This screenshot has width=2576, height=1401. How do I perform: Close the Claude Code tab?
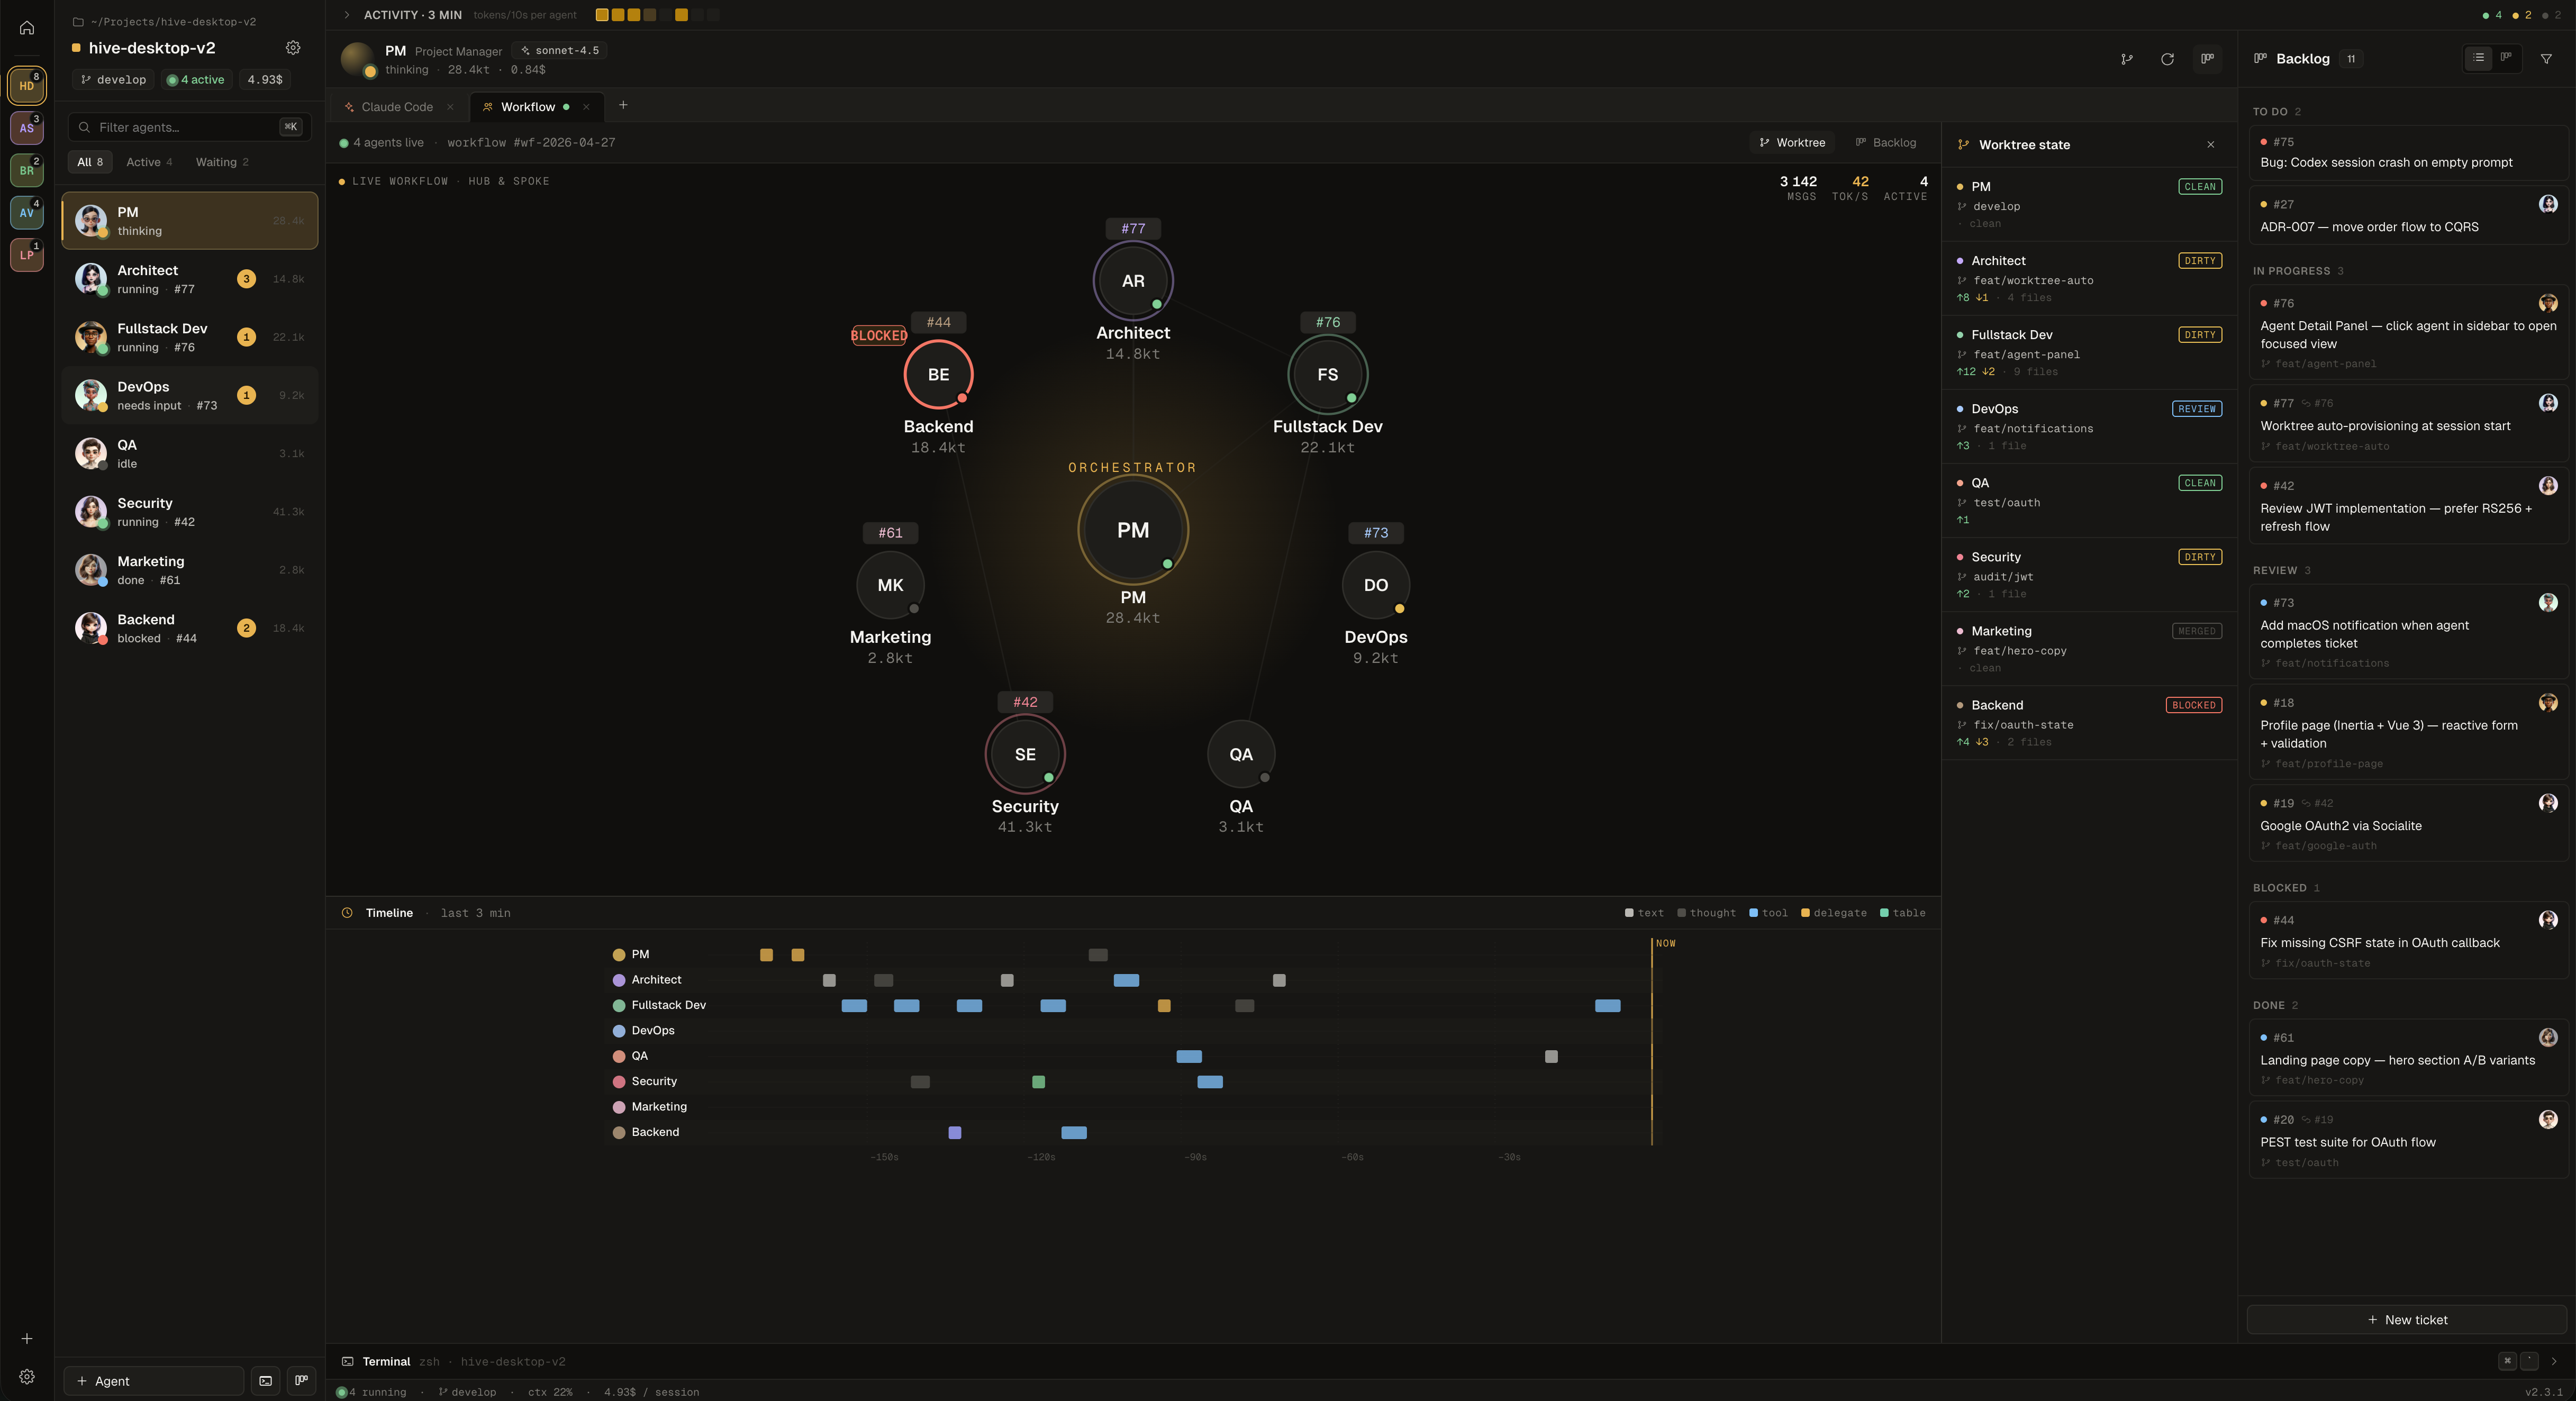[450, 107]
